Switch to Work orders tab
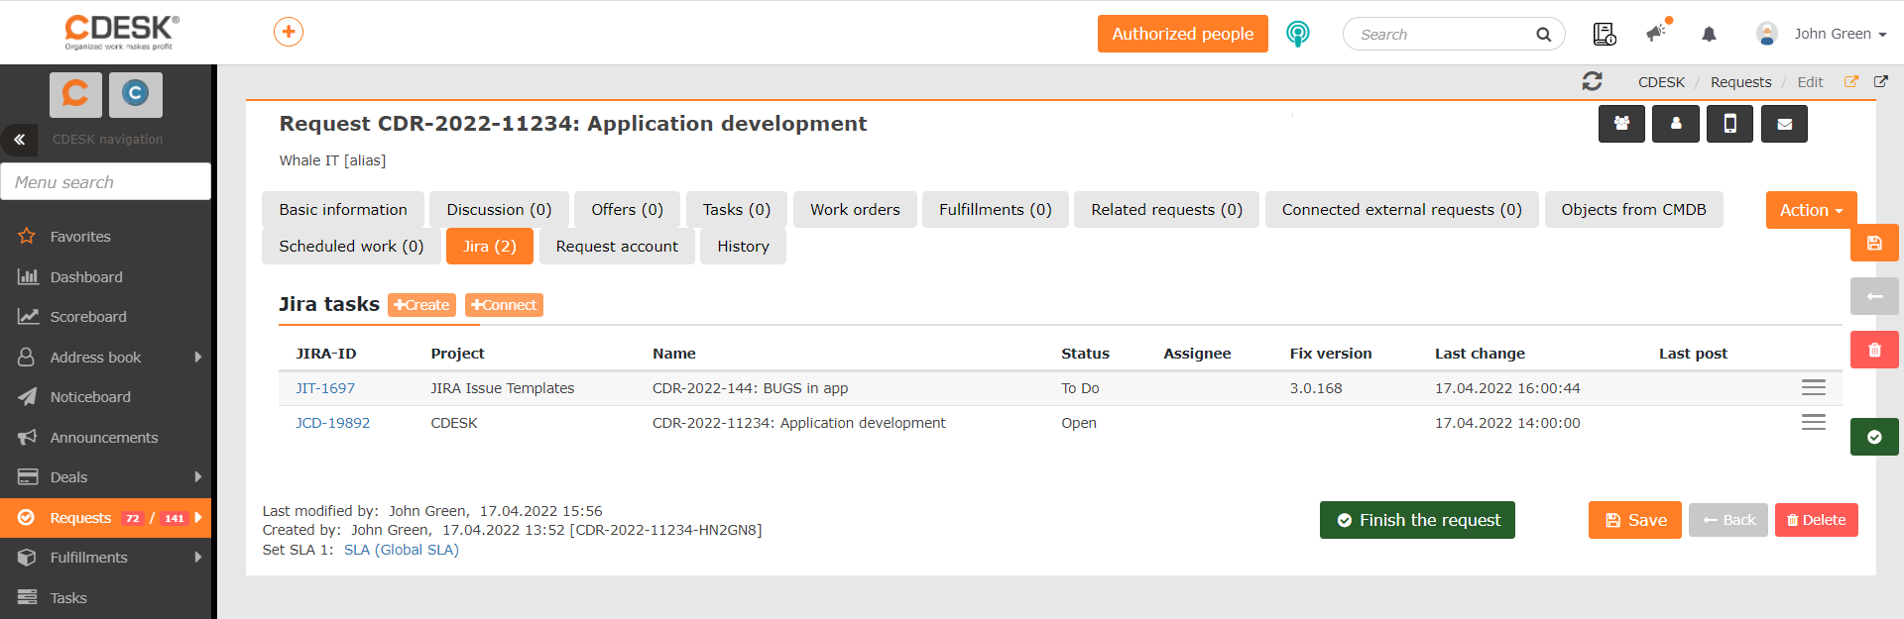This screenshot has height=619, width=1904. coord(855,210)
